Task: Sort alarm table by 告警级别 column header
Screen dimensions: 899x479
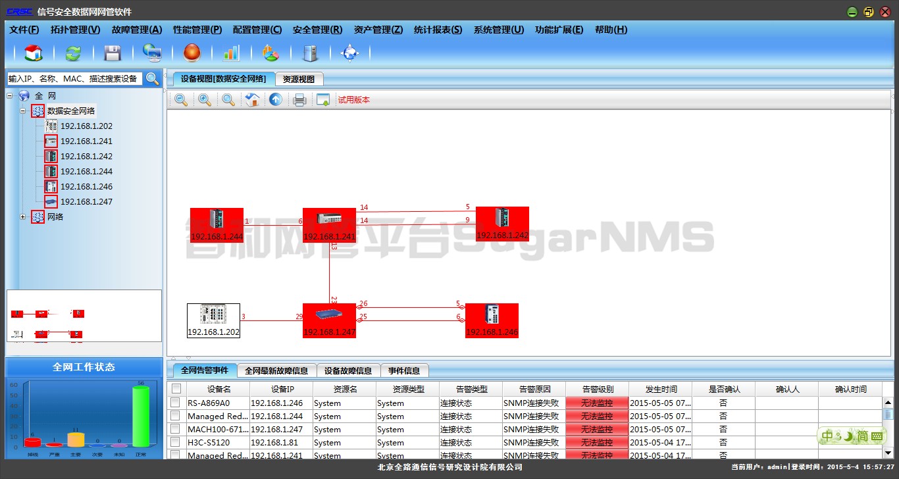Action: 597,389
